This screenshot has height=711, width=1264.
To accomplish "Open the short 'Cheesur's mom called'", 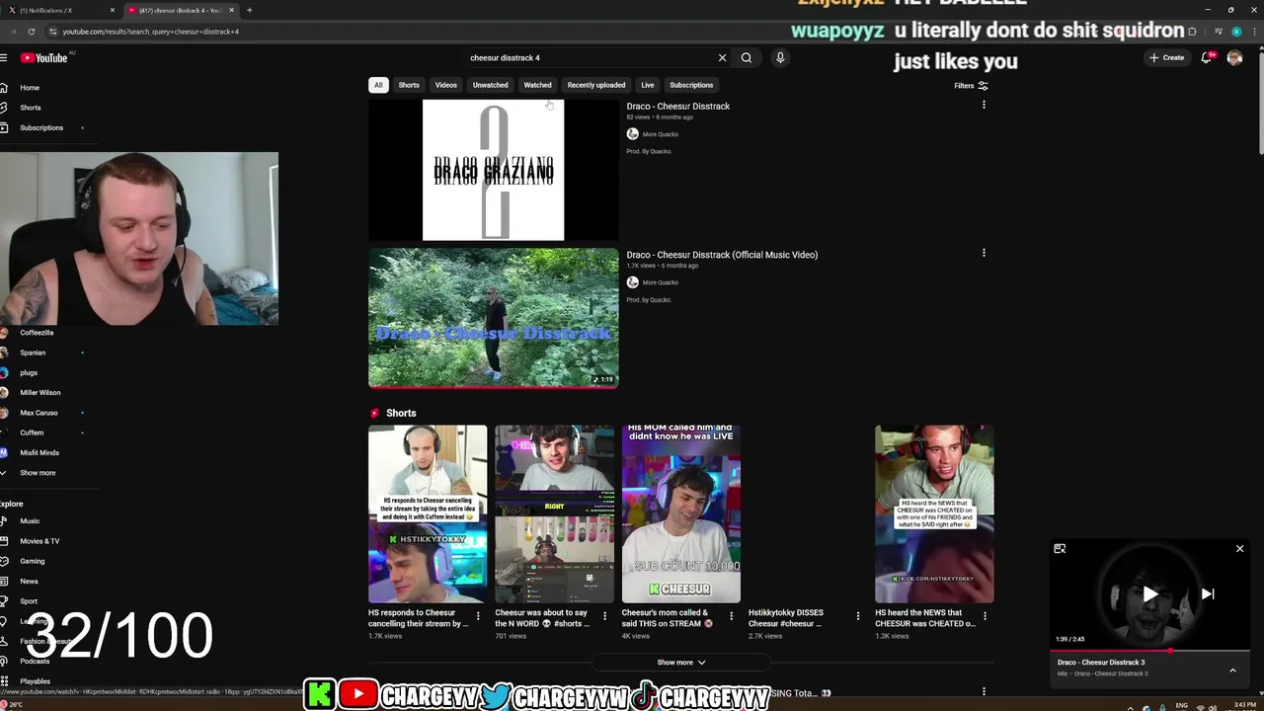I will [x=680, y=514].
